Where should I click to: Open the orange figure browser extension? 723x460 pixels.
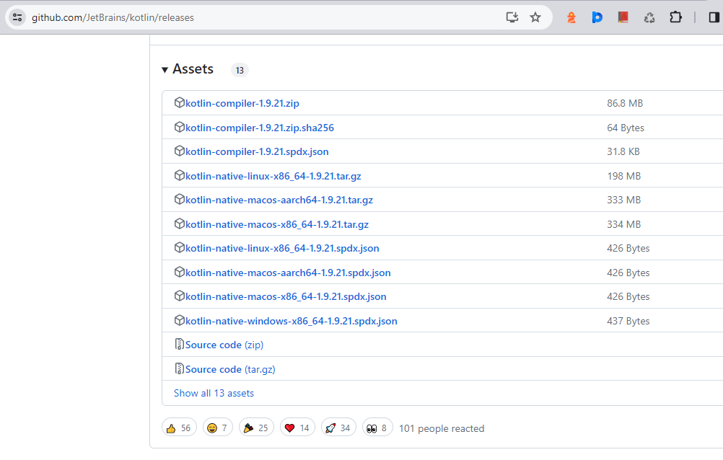571,17
